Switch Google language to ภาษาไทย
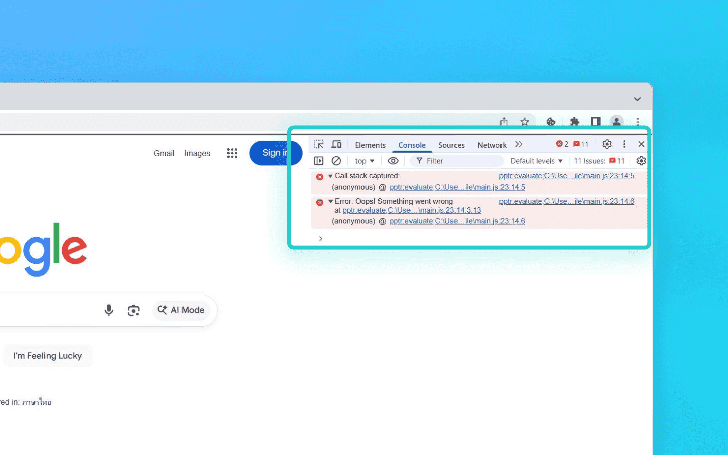This screenshot has height=455, width=728. point(37,402)
